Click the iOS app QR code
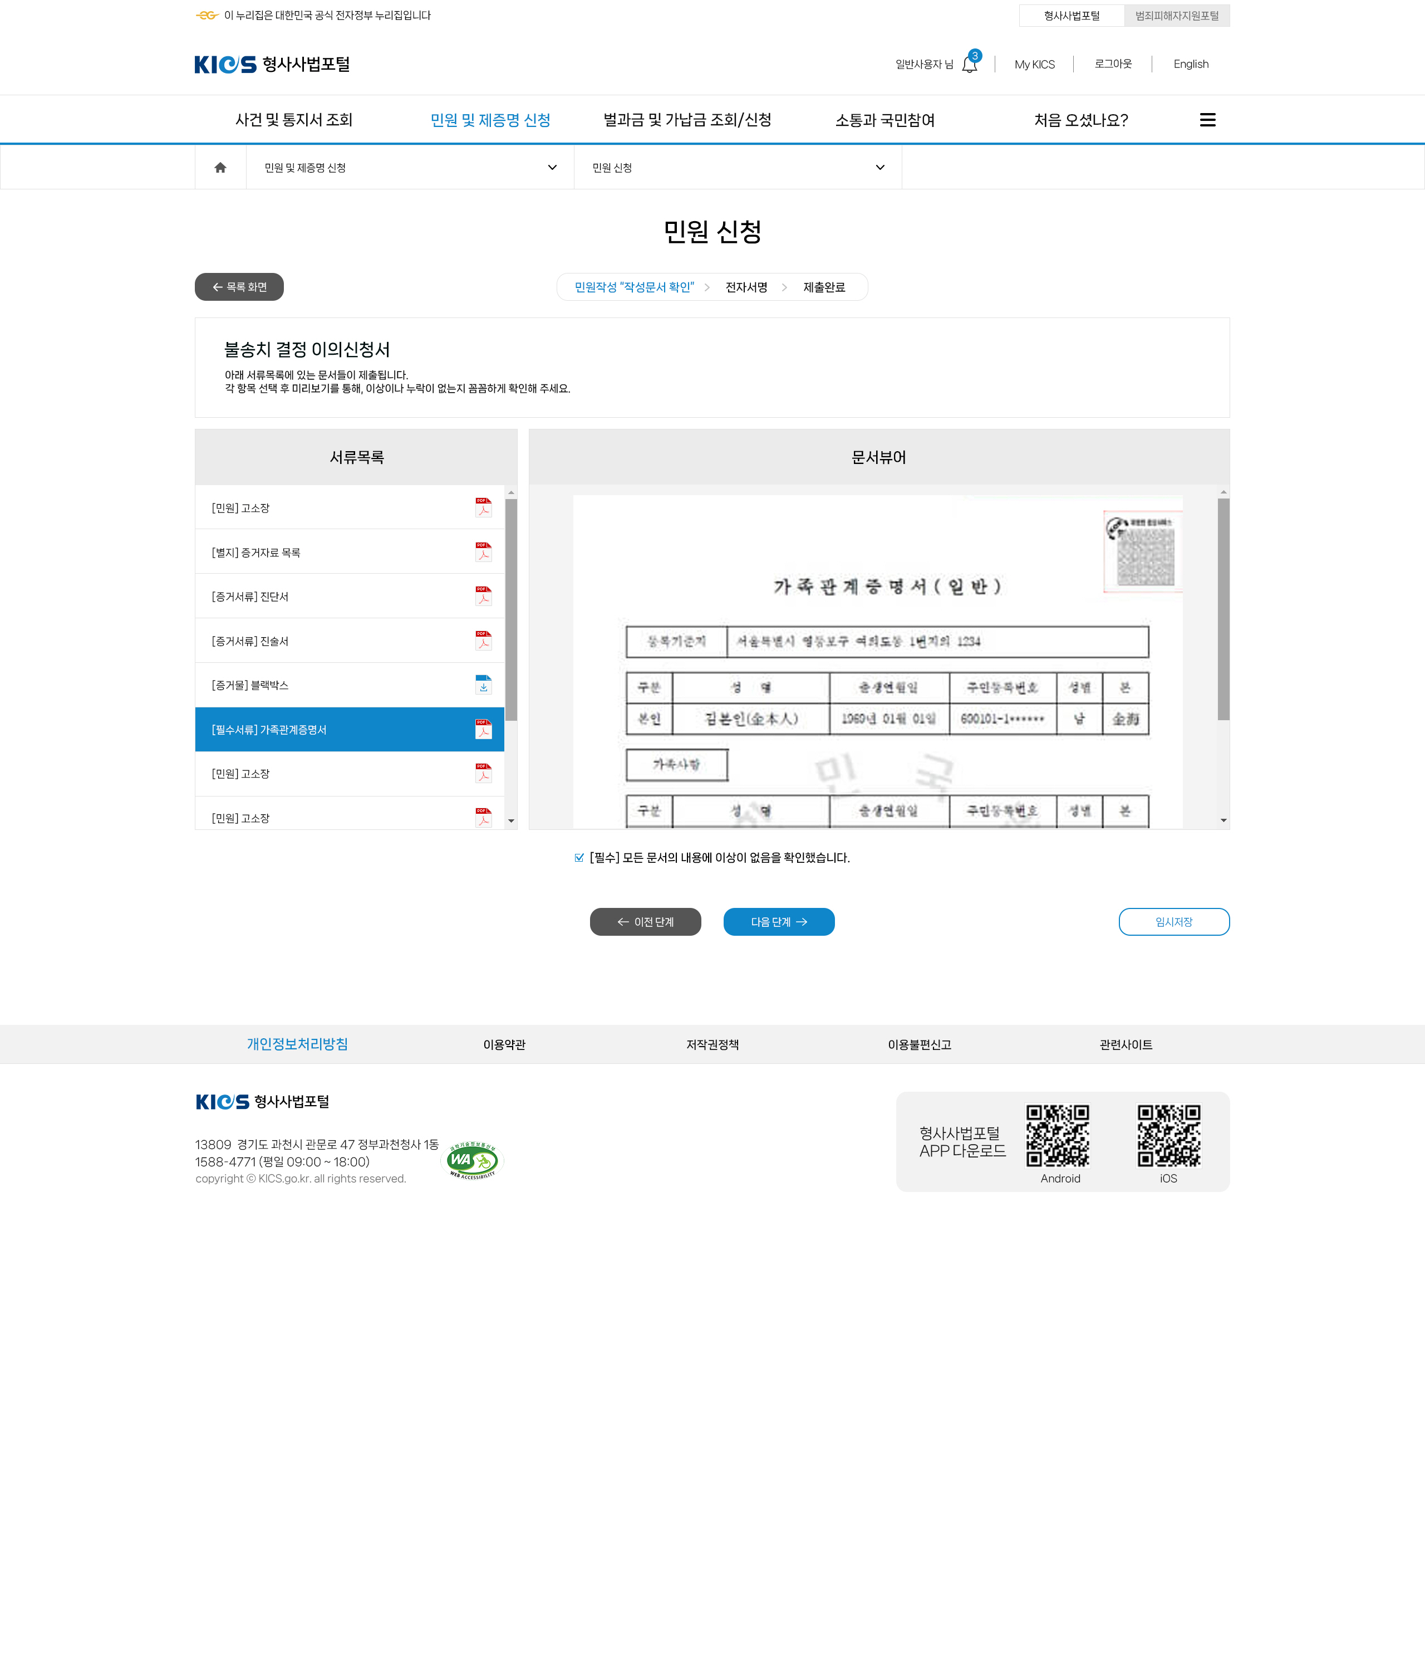This screenshot has width=1425, height=1671. pos(1169,1136)
